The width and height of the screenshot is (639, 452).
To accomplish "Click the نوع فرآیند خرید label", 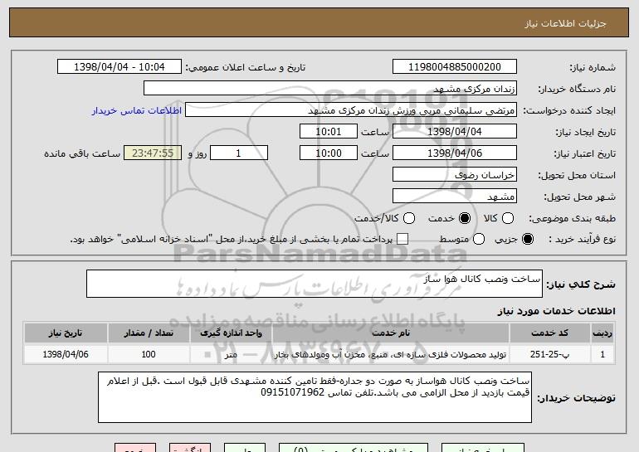I will 582,239.
